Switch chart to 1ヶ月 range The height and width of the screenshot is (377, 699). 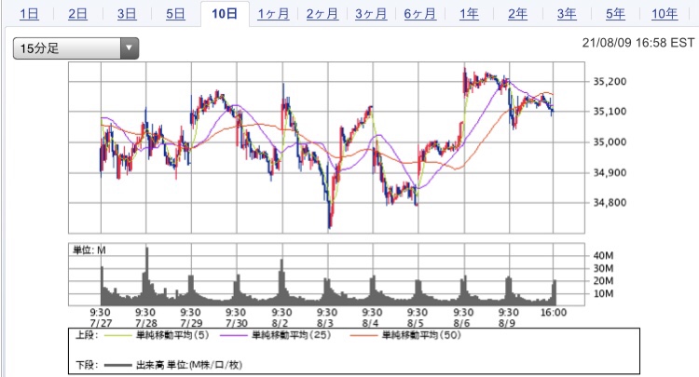(273, 13)
